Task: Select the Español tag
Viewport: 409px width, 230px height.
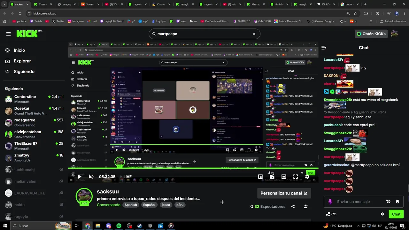Action: (149, 205)
